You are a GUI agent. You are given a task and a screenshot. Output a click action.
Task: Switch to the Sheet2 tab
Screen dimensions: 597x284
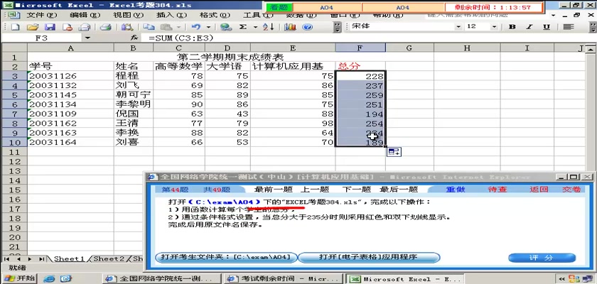click(109, 259)
